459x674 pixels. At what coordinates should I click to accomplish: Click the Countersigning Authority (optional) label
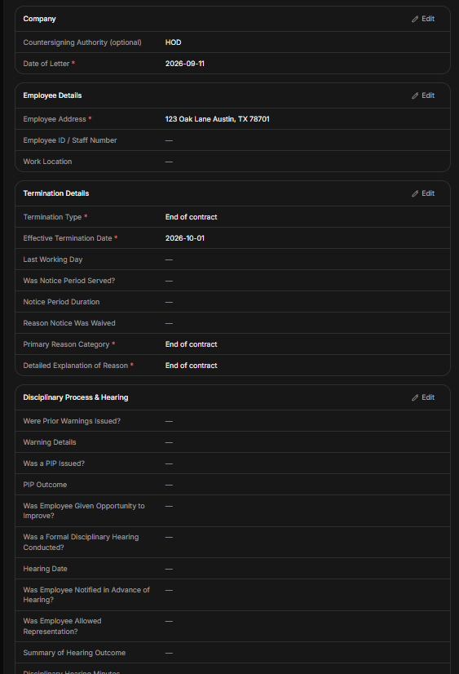[82, 42]
